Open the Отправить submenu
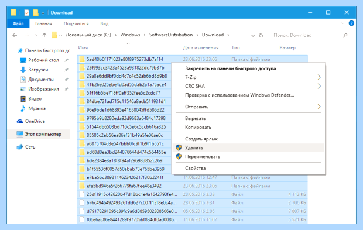This screenshot has width=363, height=230. [x=248, y=107]
